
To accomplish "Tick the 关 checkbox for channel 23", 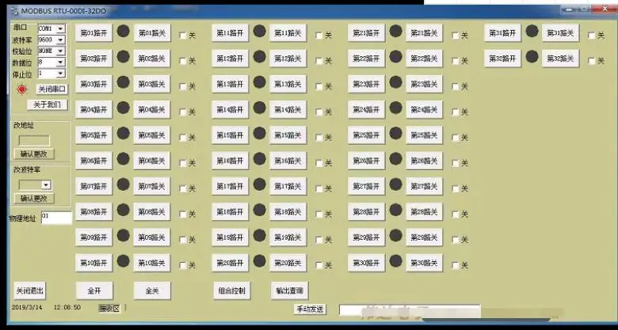I will pyautogui.click(x=456, y=86).
